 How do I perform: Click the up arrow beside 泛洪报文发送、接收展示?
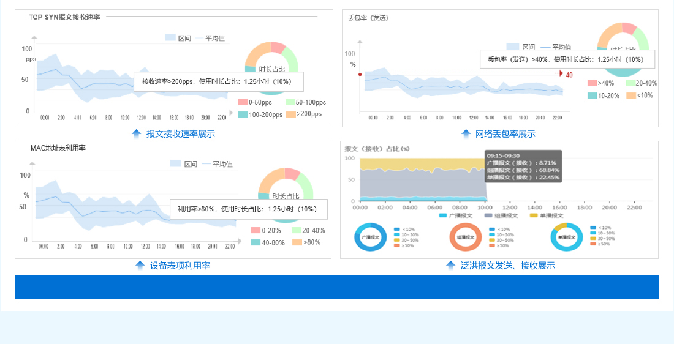click(x=451, y=265)
